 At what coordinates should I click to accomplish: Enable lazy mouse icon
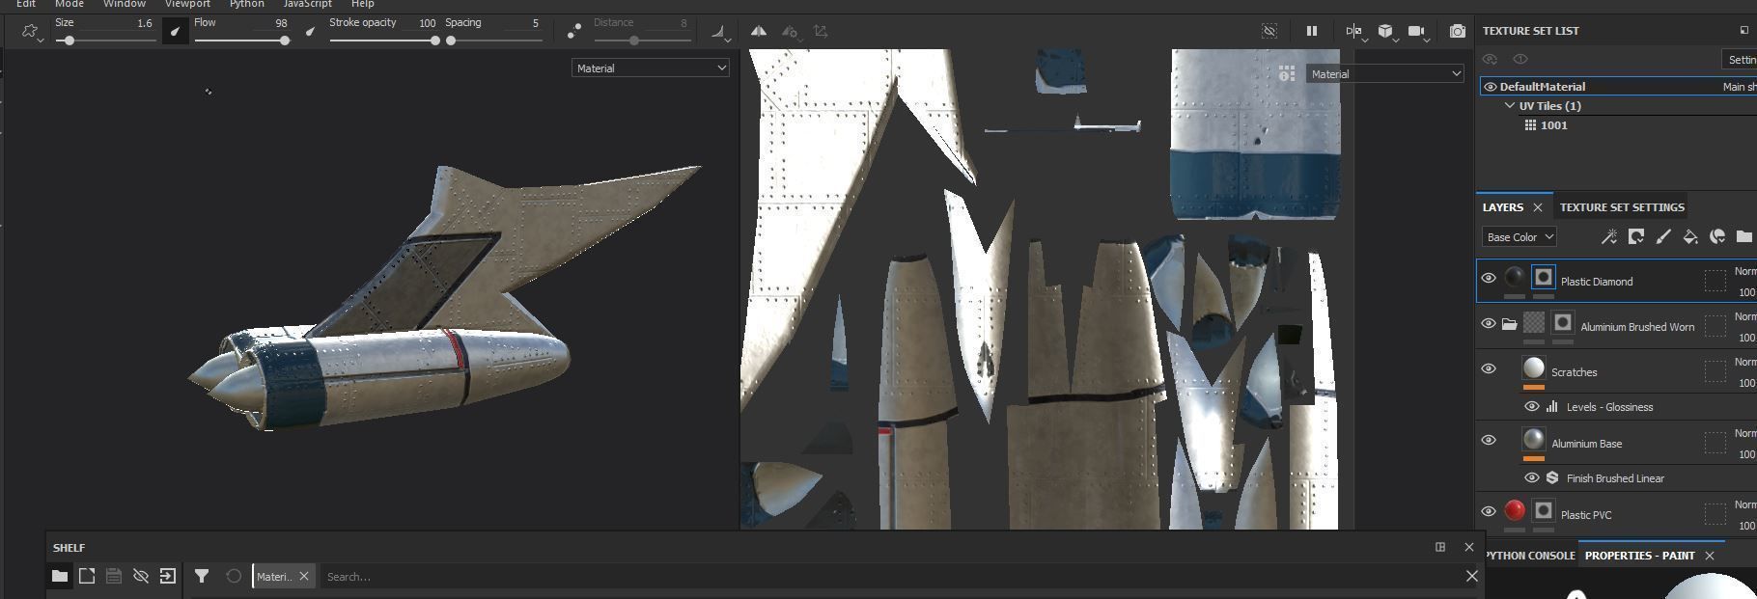(x=573, y=32)
